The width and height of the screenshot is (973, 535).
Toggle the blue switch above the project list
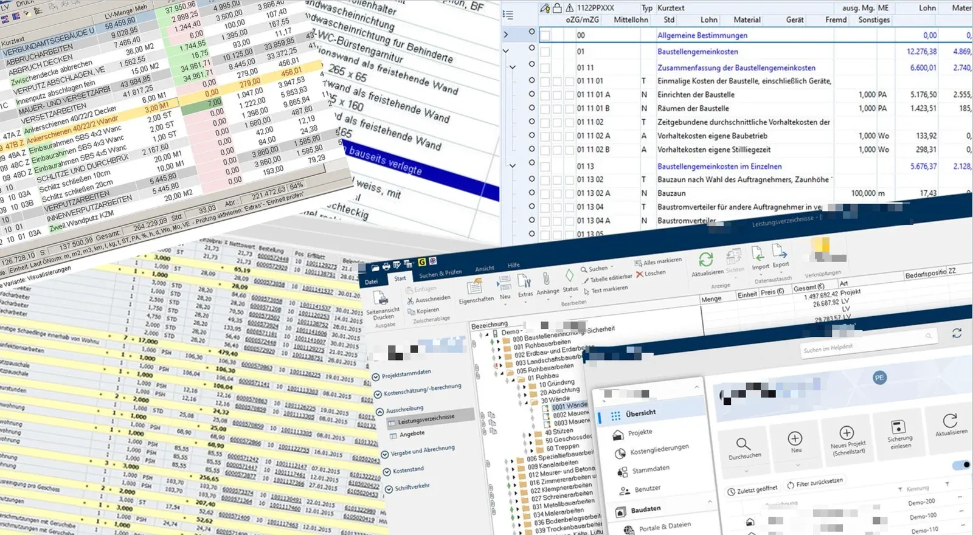(x=963, y=465)
